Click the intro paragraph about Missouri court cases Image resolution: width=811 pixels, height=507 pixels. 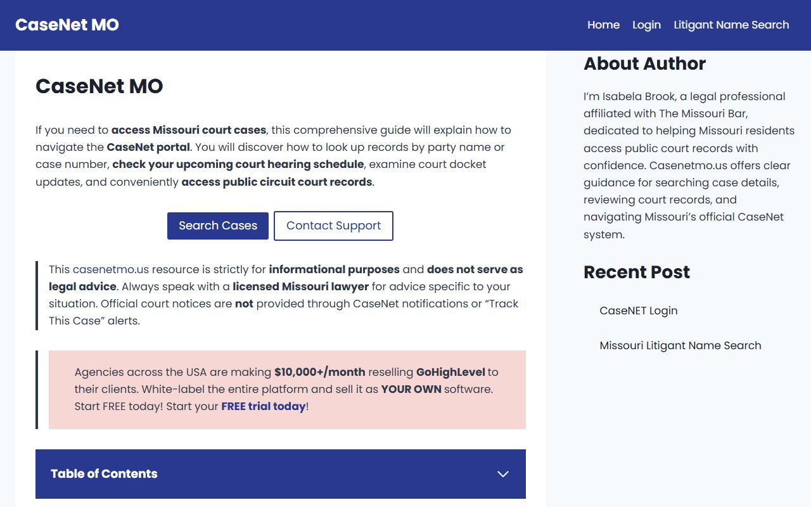click(x=273, y=156)
